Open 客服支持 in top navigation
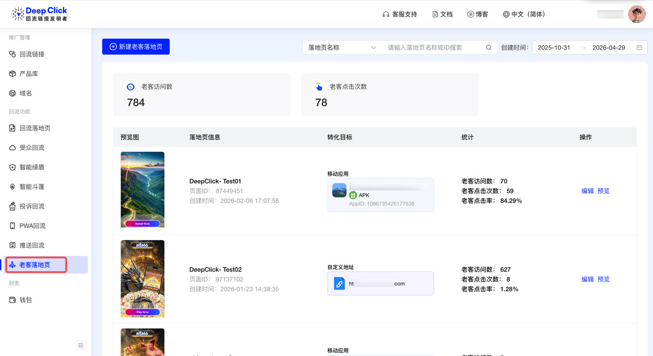Image resolution: width=653 pixels, height=356 pixels. pos(400,14)
